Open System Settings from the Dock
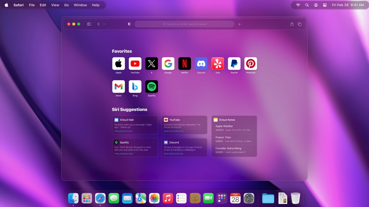 [249, 198]
